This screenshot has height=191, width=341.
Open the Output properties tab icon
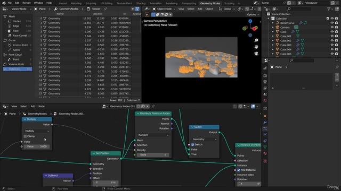[265, 82]
